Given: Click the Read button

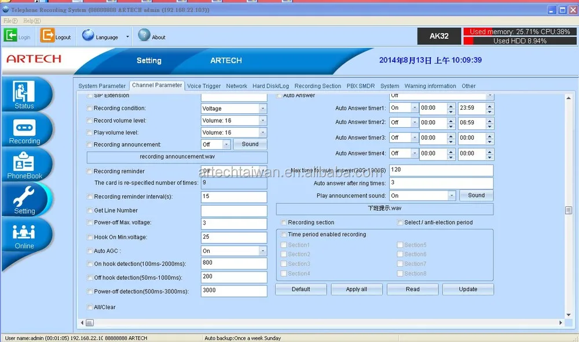Looking at the screenshot, I should pos(412,289).
